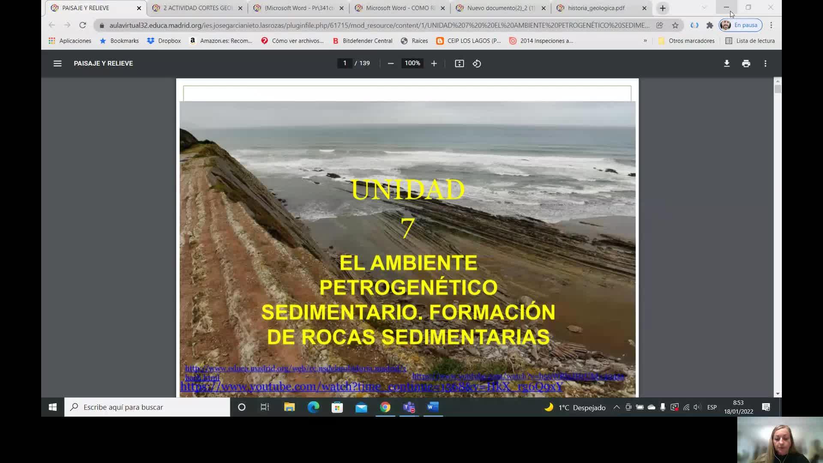
Task: Click the youtube.com watch link in the PDF
Action: [x=371, y=387]
